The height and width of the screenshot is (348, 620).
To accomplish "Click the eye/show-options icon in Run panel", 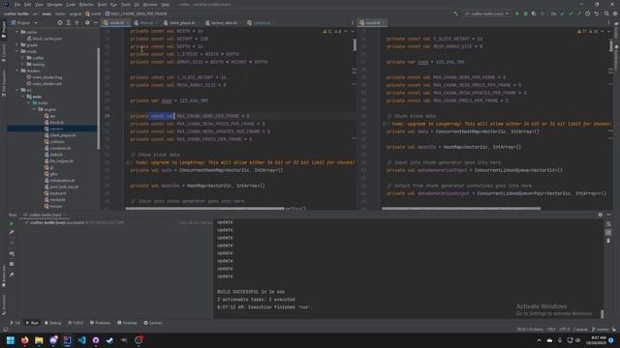I will (12, 253).
